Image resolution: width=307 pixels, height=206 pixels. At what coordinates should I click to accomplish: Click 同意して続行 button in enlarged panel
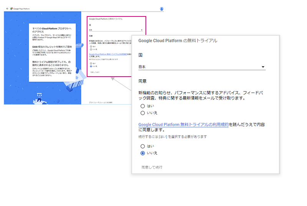(x=152, y=167)
